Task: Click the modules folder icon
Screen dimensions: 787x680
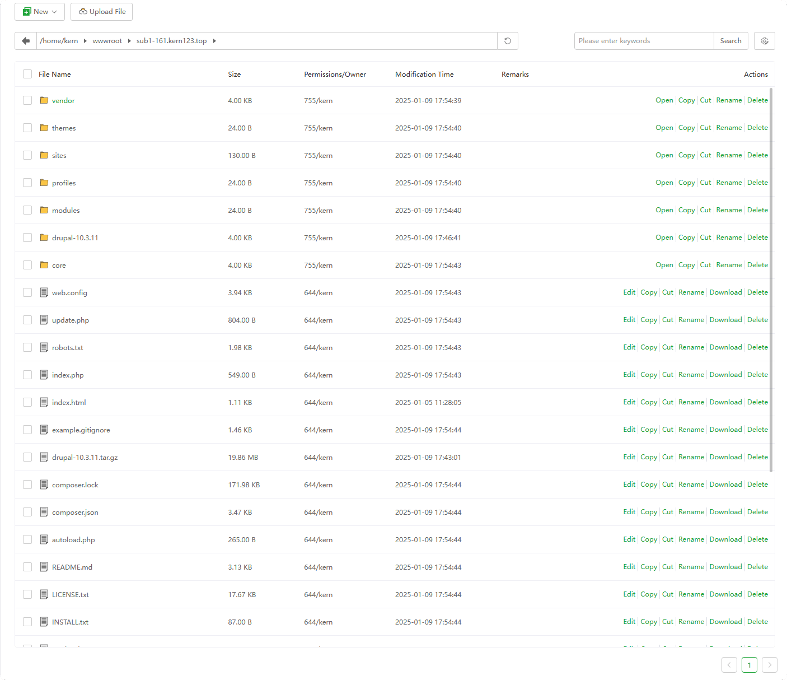Action: click(44, 210)
